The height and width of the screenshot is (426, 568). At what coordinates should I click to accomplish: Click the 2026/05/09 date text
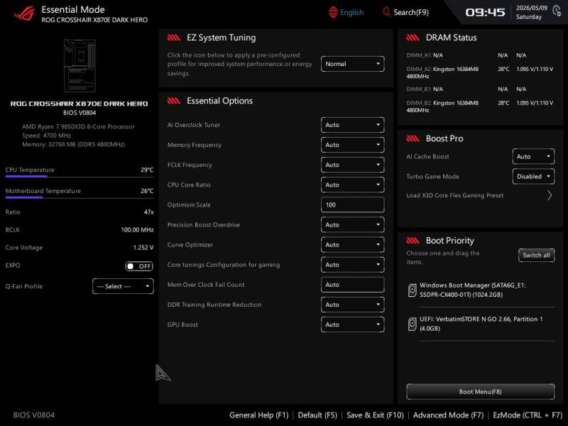[531, 8]
